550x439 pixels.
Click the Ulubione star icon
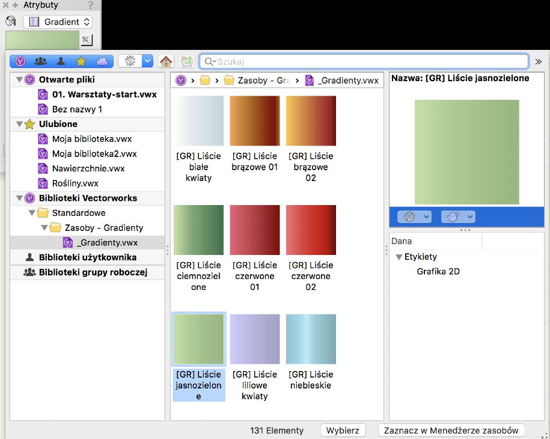tap(30, 124)
